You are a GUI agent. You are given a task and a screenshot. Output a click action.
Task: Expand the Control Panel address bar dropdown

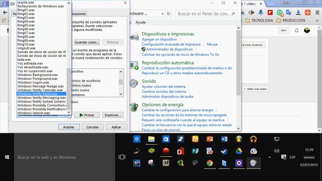coord(163,14)
